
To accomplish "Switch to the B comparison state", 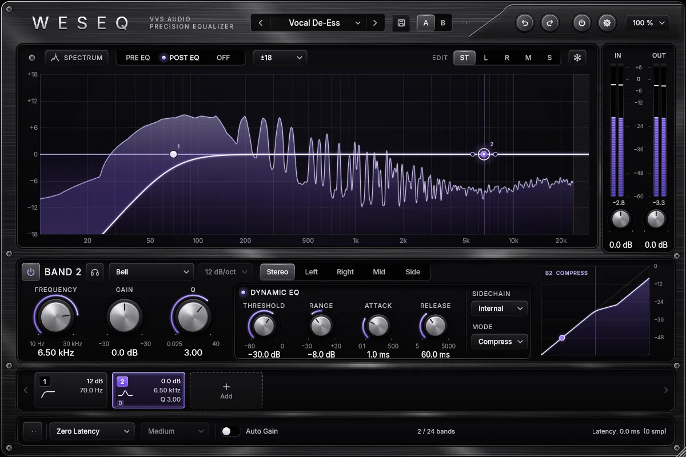I will pos(443,23).
